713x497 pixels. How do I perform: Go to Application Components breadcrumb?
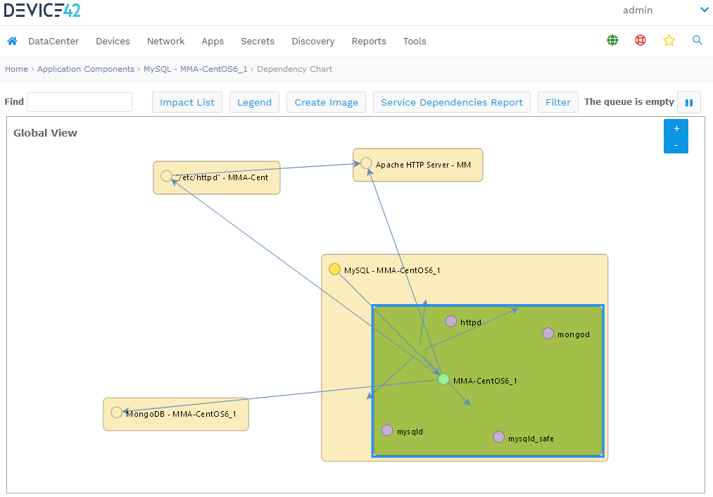pyautogui.click(x=86, y=69)
